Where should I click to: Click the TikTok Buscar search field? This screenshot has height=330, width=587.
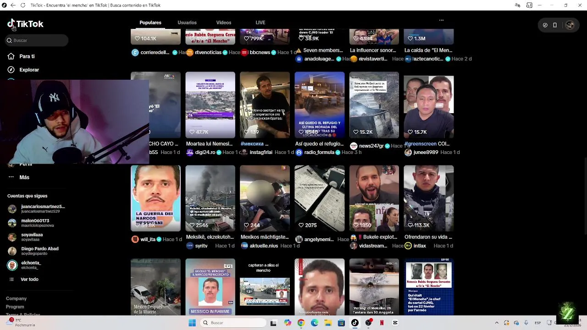point(37,40)
